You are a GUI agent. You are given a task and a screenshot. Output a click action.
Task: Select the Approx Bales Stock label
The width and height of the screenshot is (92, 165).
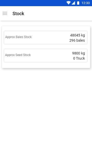click(18, 37)
